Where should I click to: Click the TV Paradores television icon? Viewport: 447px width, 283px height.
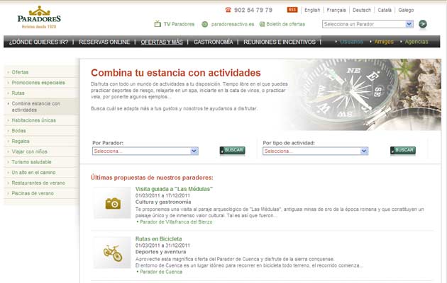(x=158, y=24)
